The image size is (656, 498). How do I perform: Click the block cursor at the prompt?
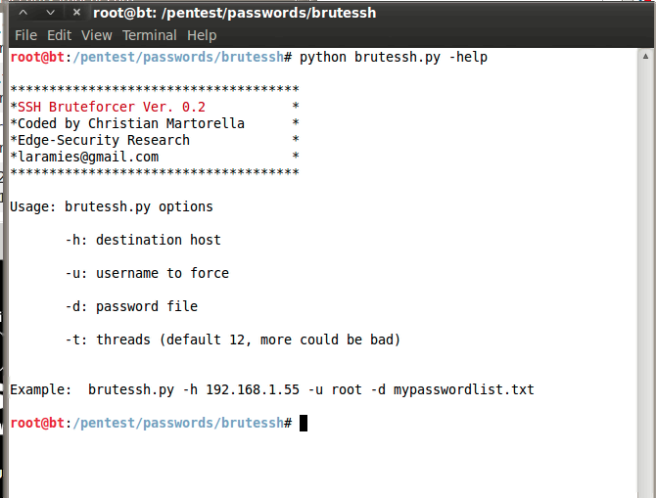[304, 423]
